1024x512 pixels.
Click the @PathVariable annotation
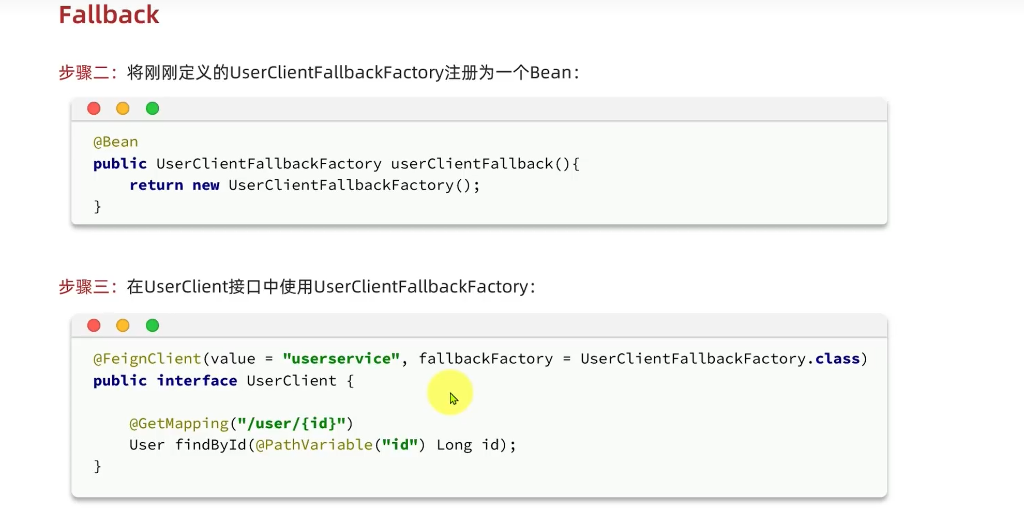(314, 445)
